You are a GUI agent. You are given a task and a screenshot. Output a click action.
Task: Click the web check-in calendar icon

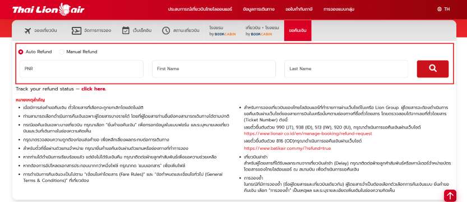tap(126, 30)
